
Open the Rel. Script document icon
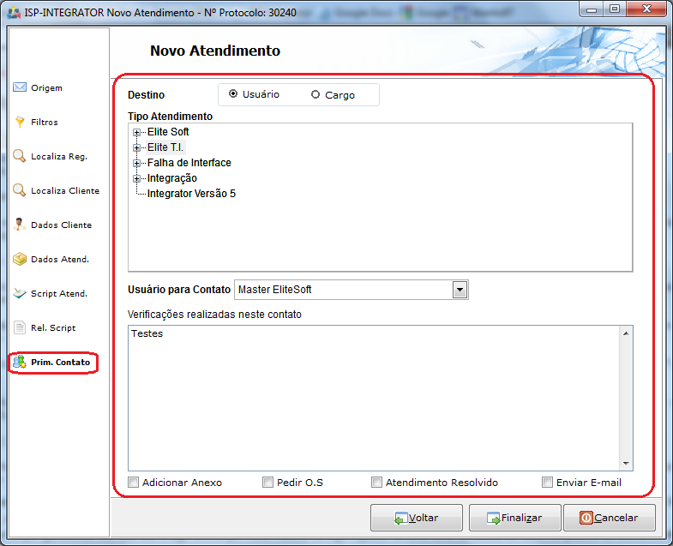pos(20,327)
